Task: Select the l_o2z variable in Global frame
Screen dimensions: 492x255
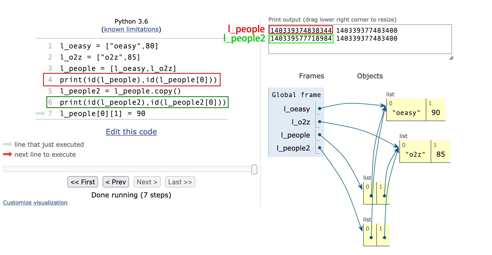Action: [301, 122]
